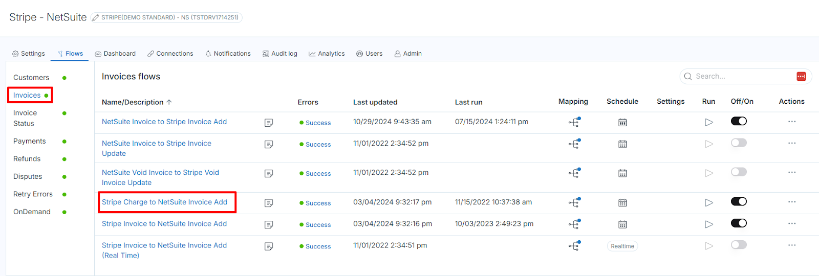The width and height of the screenshot is (819, 276).
Task: Run the NetSuite Invoice to Stripe Invoice Add flow
Action: pos(708,122)
